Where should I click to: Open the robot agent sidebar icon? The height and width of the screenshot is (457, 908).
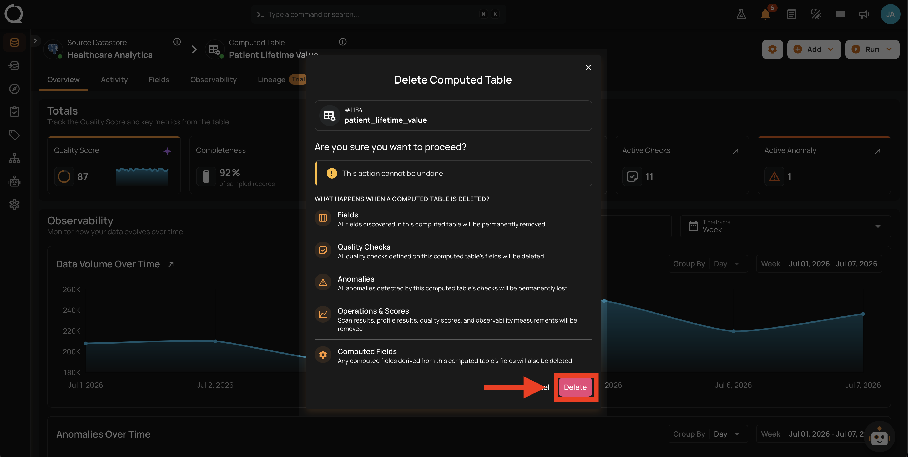tap(14, 181)
